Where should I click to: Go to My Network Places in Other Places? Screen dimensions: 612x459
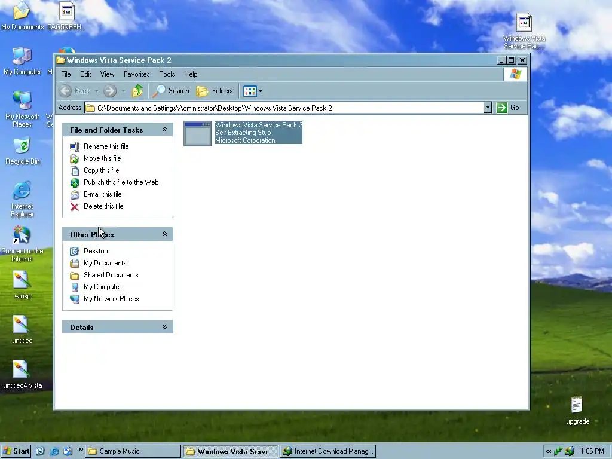pos(111,299)
